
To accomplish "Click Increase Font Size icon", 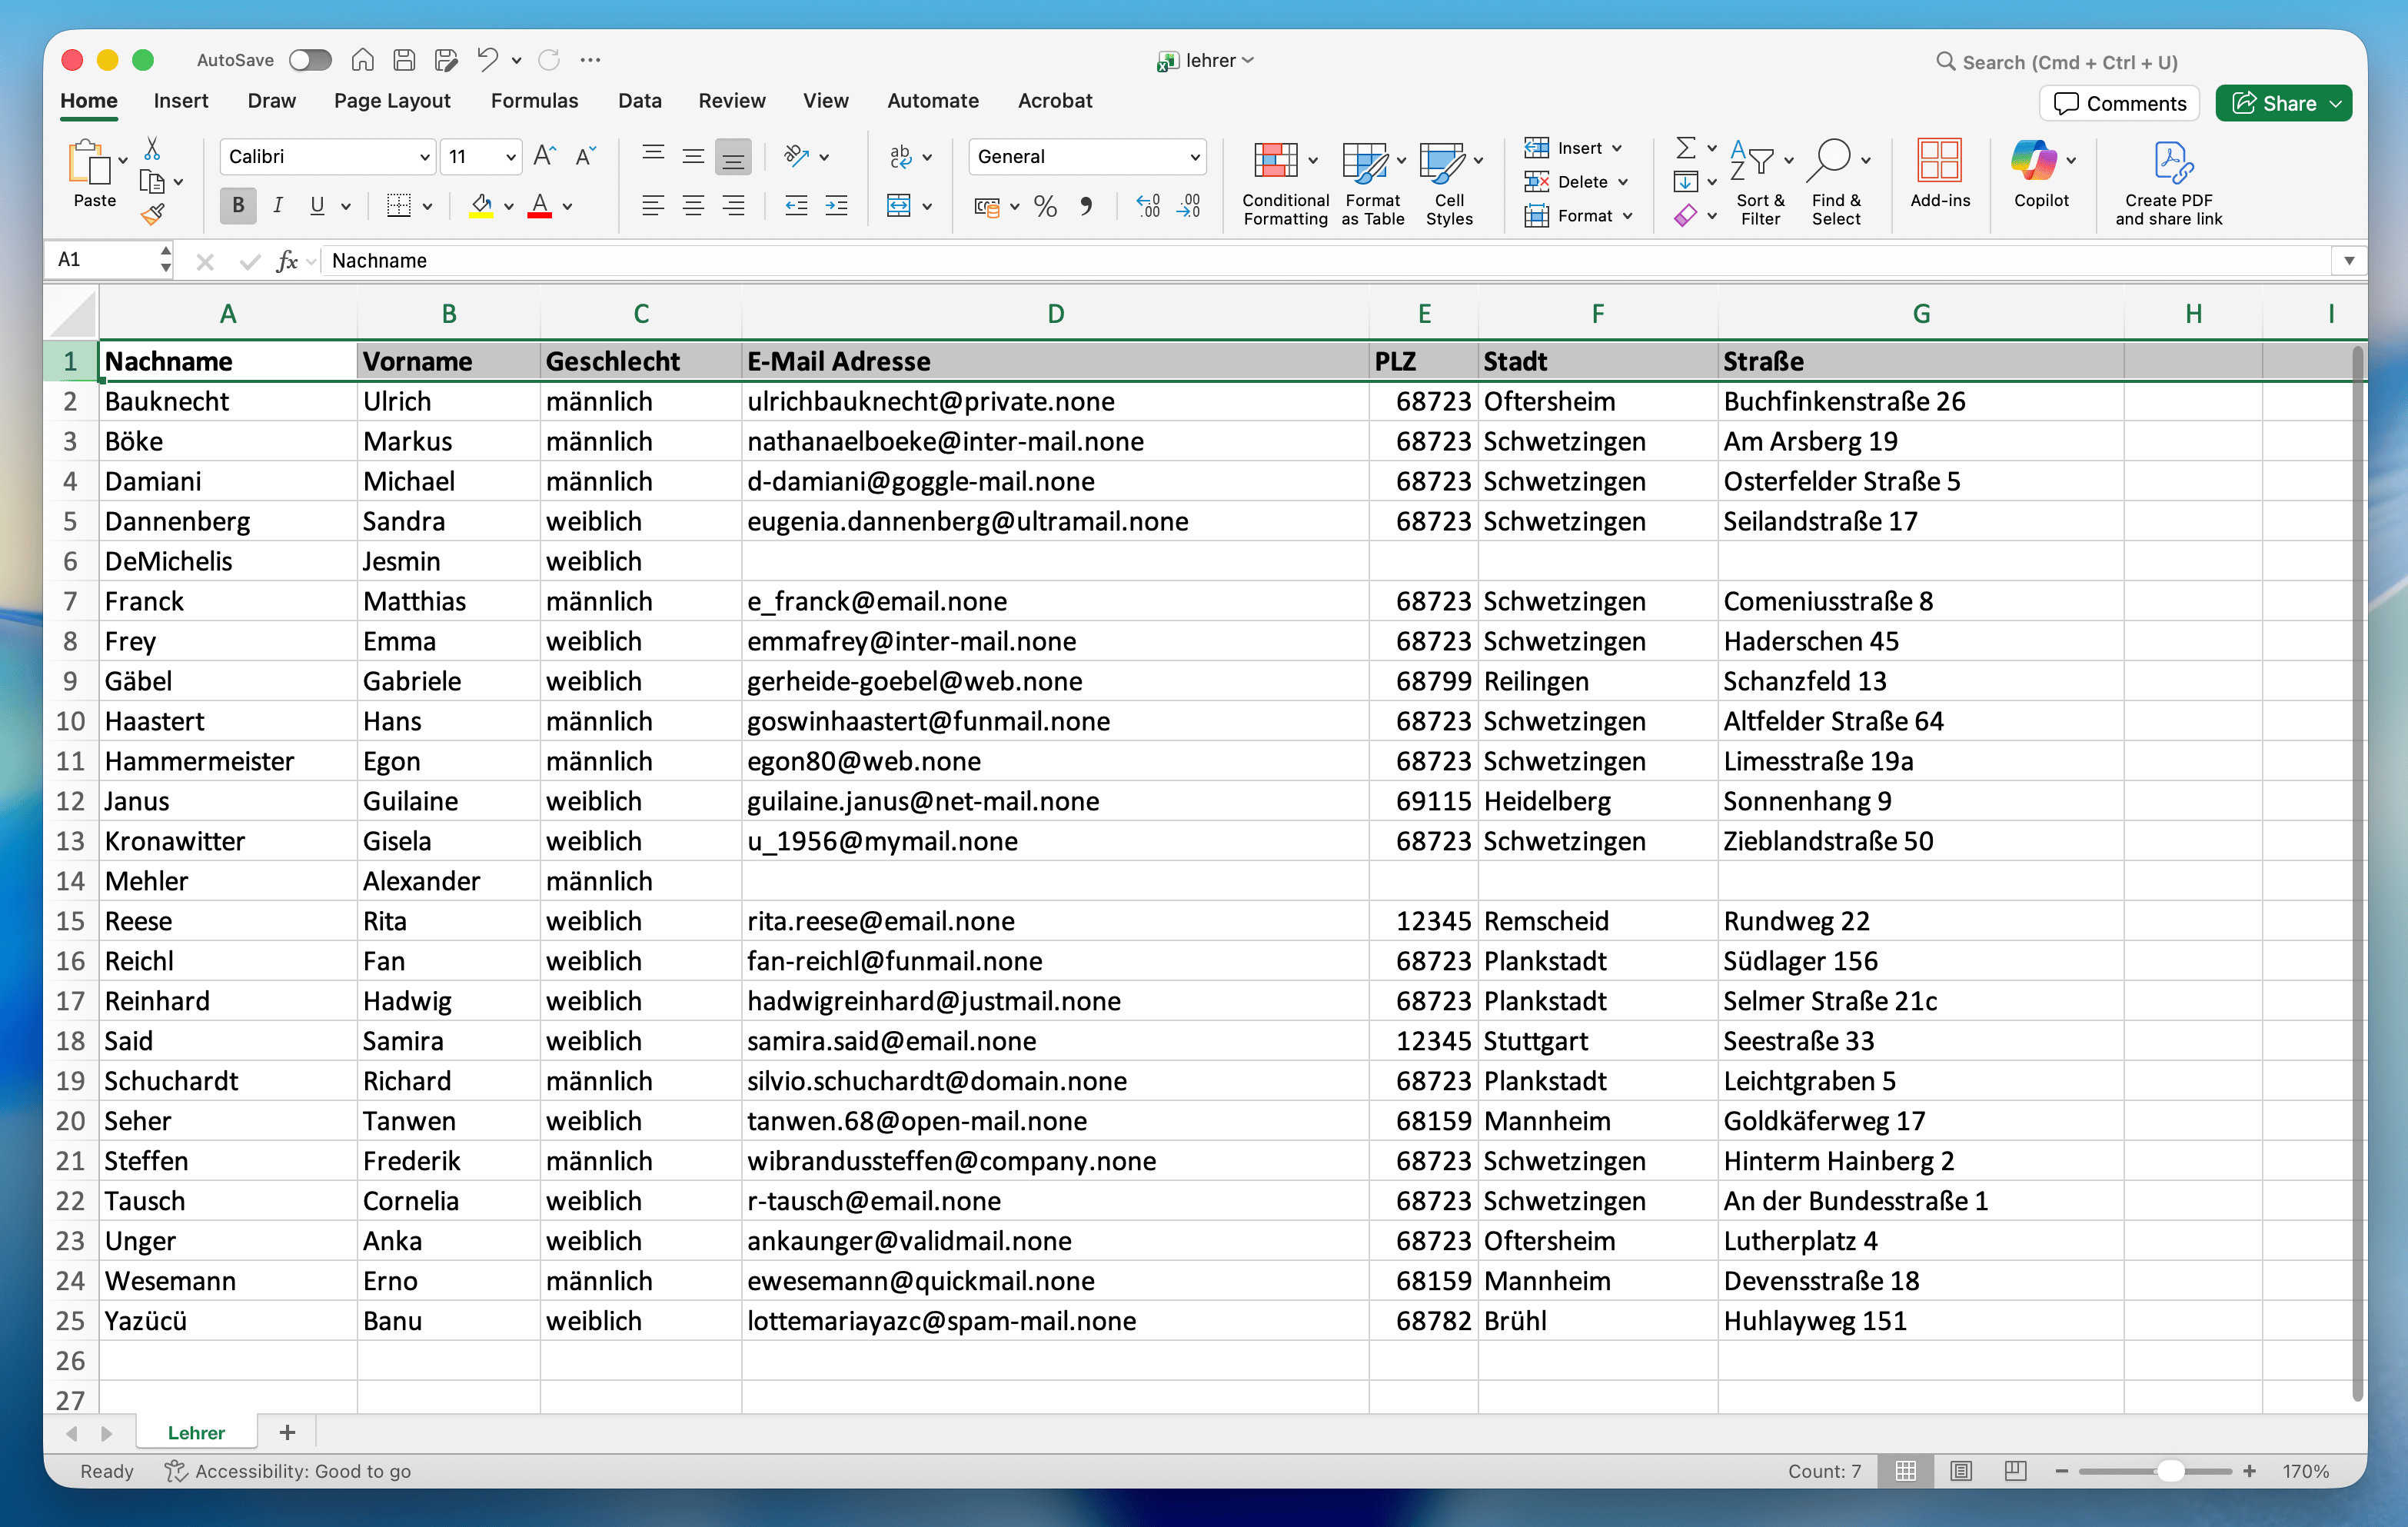I will [x=544, y=156].
